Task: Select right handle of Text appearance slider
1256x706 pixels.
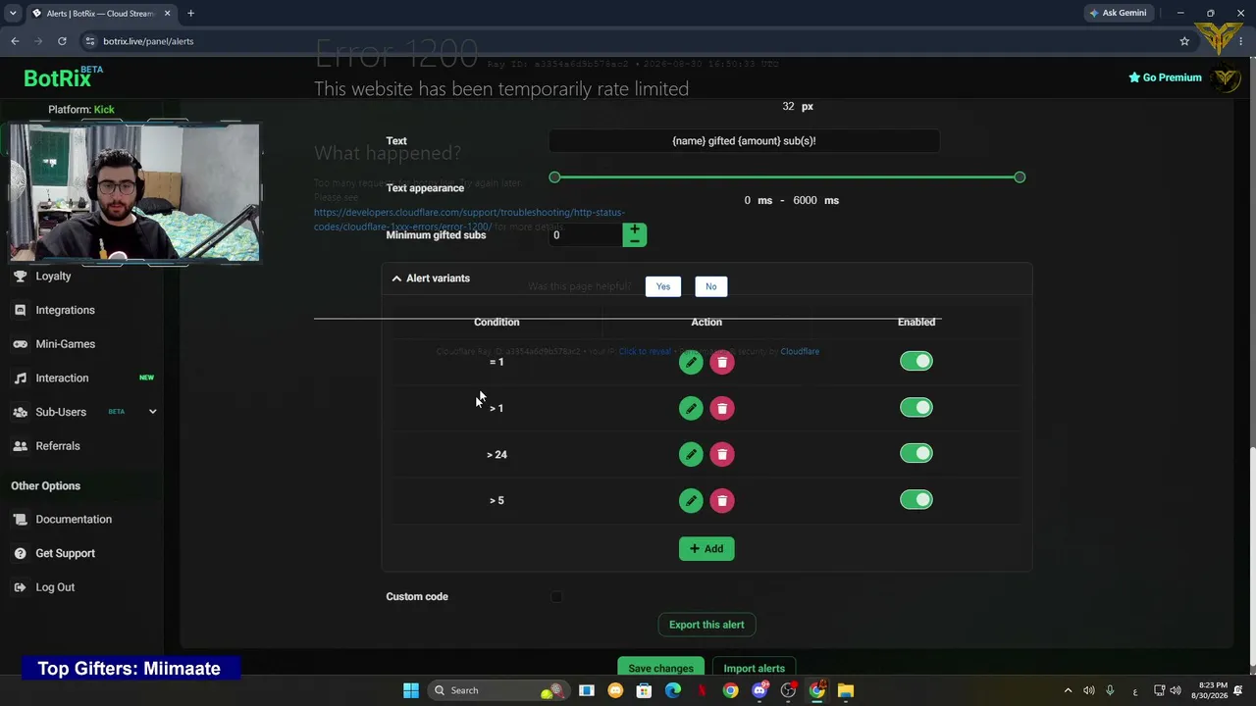Action: pyautogui.click(x=1020, y=177)
